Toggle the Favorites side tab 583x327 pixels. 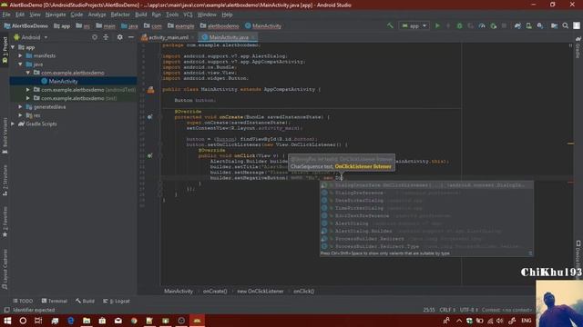click(x=5, y=222)
